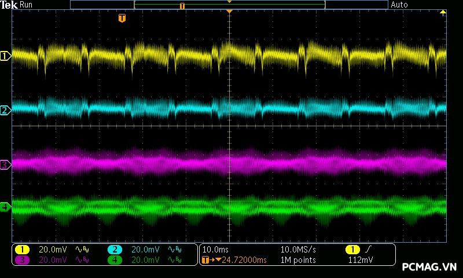The width and height of the screenshot is (463, 278).
Task: Click the Tek logo in top-left corner
Action: 9,5
